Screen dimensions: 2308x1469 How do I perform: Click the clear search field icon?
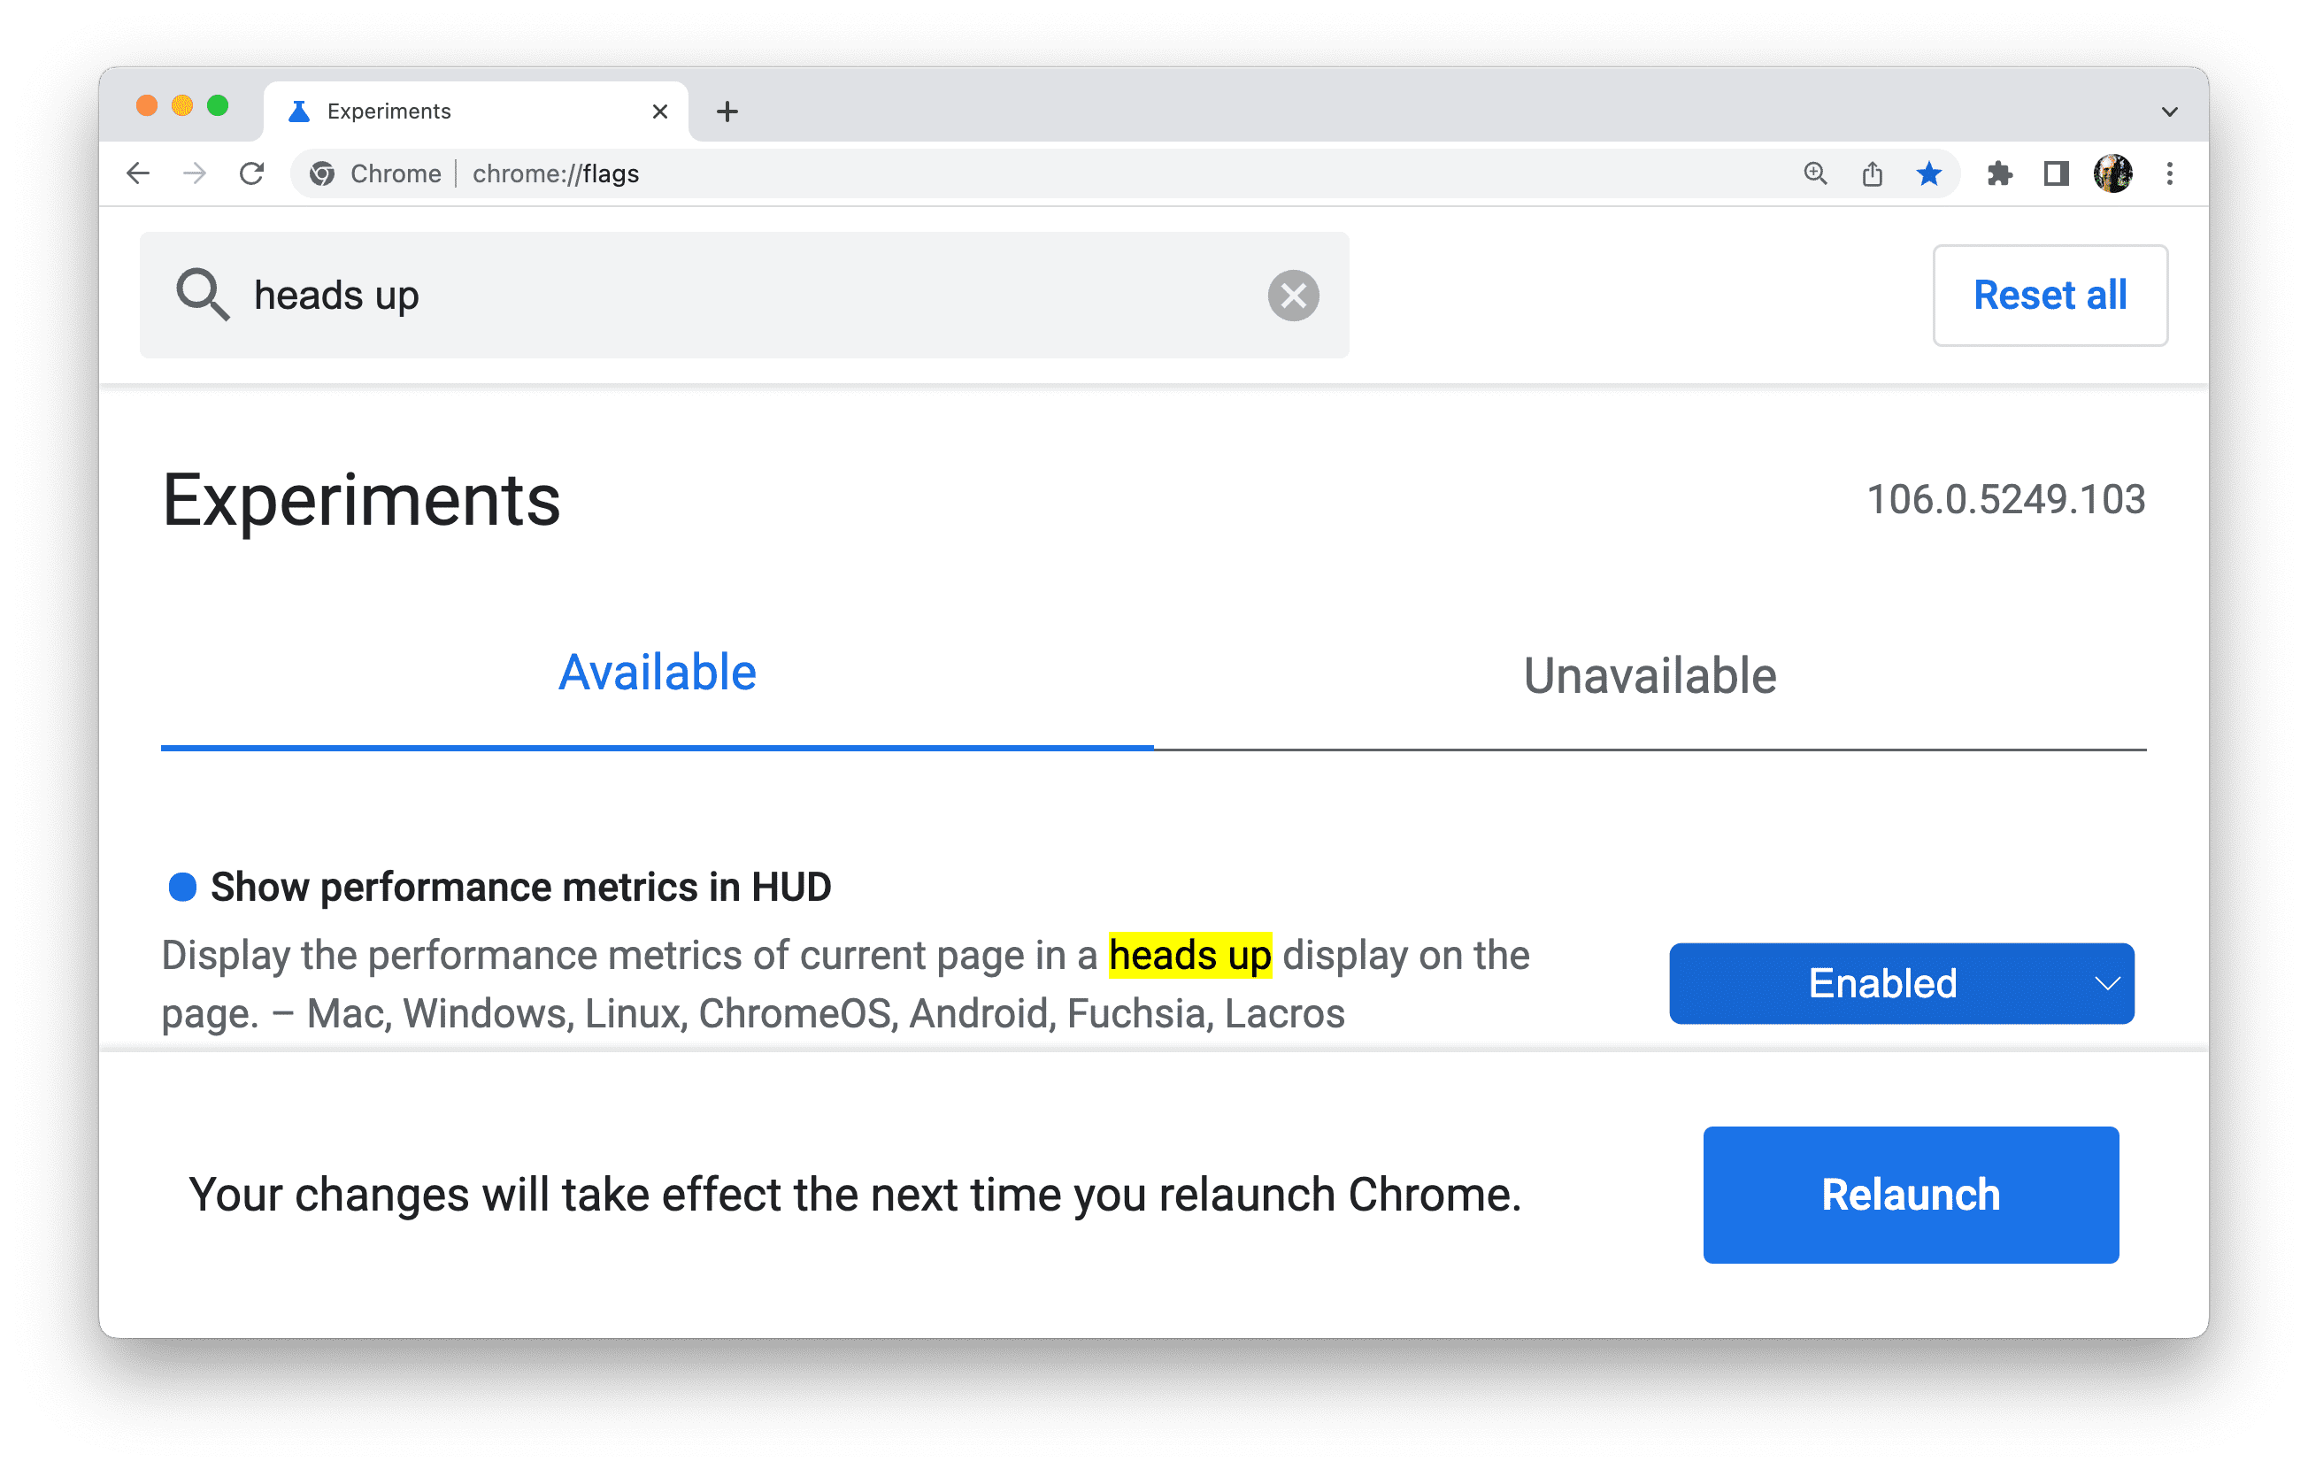coord(1294,296)
